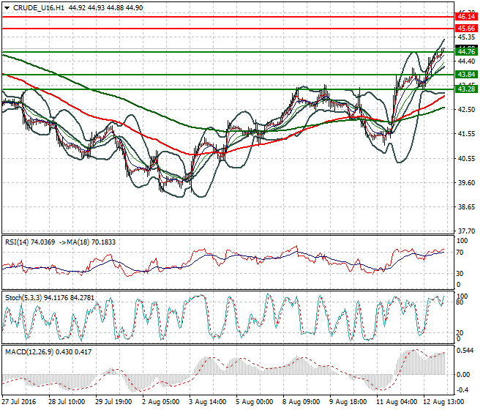Image resolution: width=483 pixels, height=410 pixels.
Task: Click the 37.70 price axis value
Action: coord(466,231)
